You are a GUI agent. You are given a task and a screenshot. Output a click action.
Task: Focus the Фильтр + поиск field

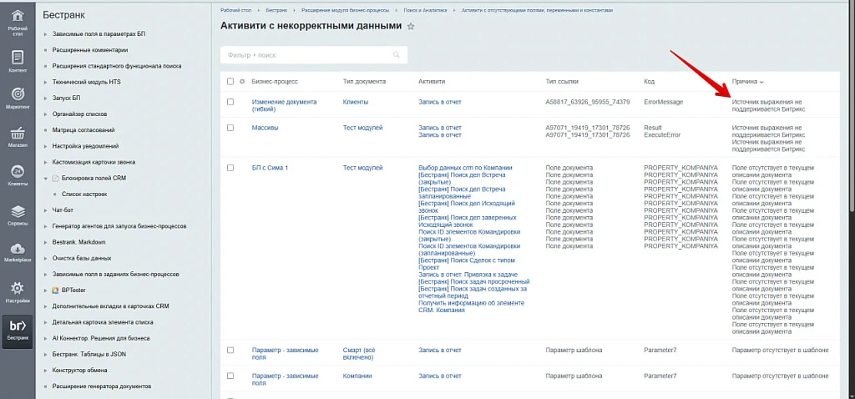coord(314,55)
